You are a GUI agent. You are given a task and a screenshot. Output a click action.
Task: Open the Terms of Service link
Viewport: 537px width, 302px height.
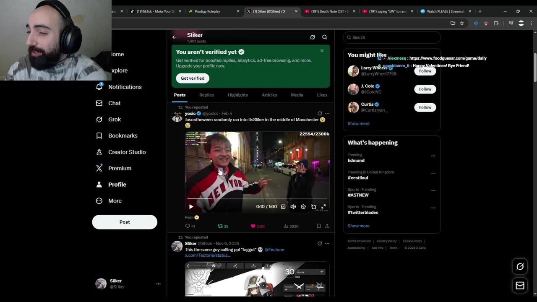pos(359,241)
